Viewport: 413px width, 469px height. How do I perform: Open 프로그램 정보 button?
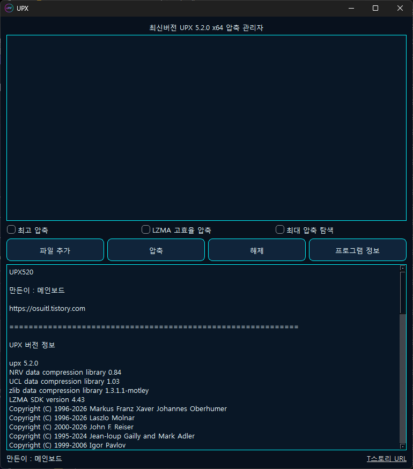[358, 250]
